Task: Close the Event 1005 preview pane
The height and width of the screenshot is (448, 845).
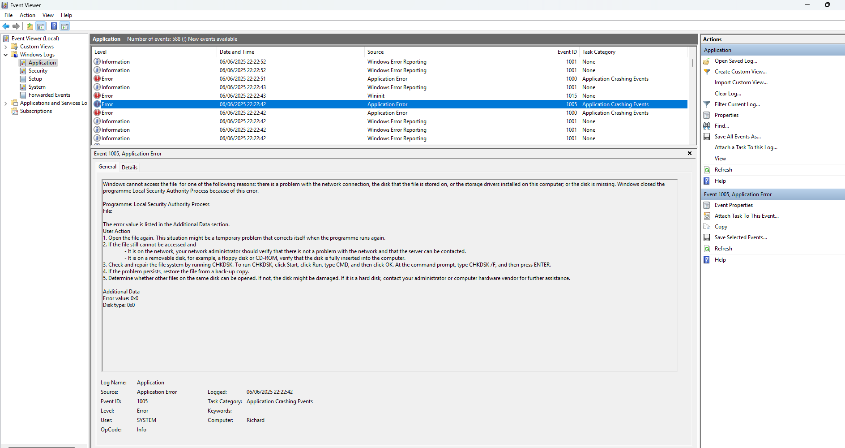Action: click(x=690, y=153)
